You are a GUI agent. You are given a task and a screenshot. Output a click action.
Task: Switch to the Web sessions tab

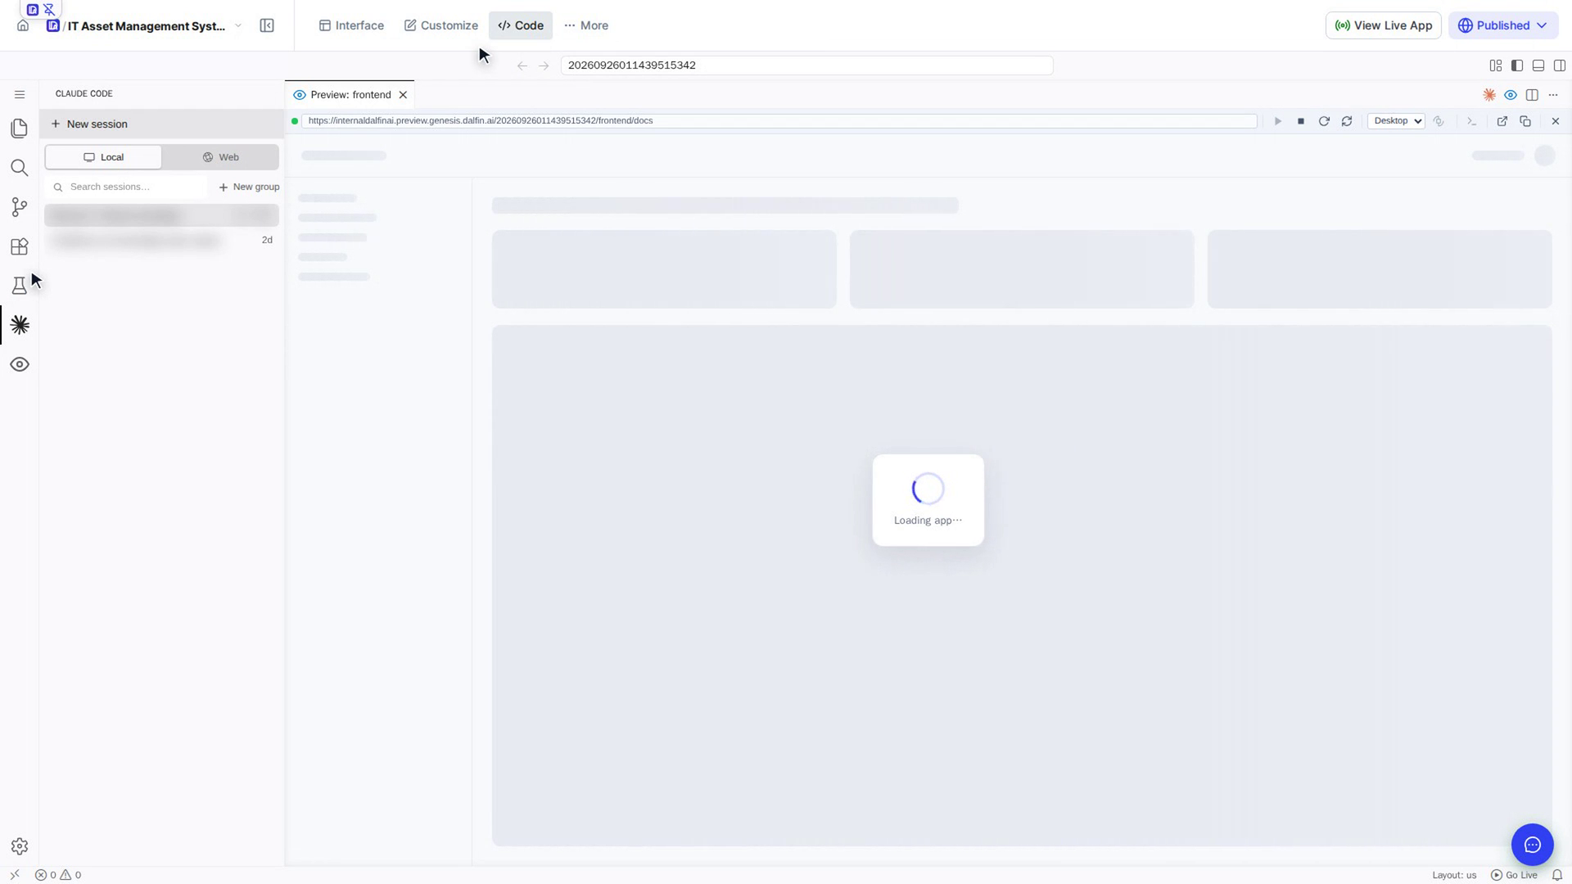221,157
